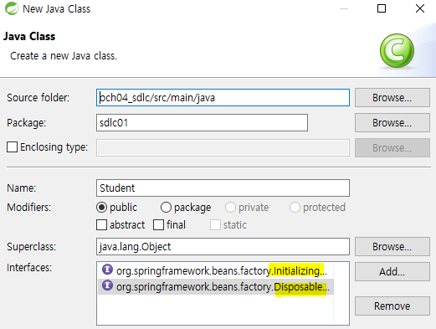Add a new interface with Add button
The image size is (436, 329).
[x=392, y=271]
